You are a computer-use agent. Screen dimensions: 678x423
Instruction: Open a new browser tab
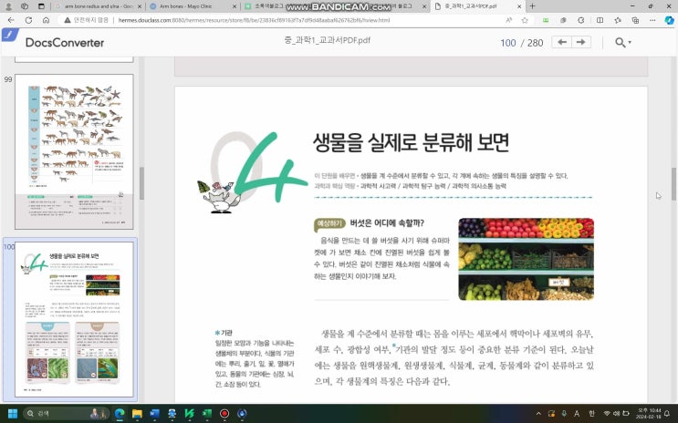point(533,6)
